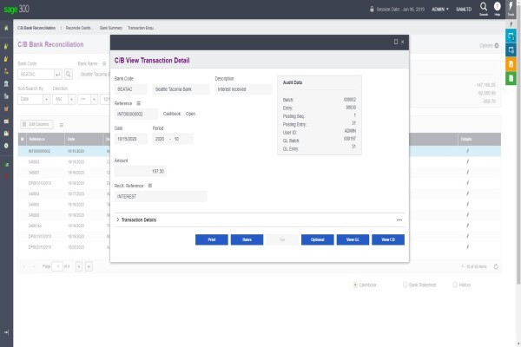Expand the left sidebar with bottom arrow

[6, 332]
